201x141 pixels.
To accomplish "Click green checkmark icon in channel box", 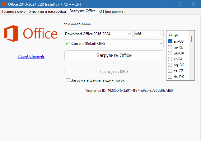I will (x=68, y=43).
